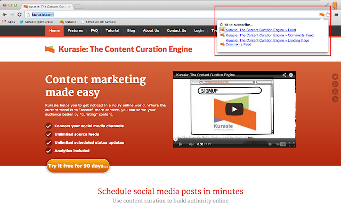Subscribe to Landing Page Comments Feed link

(x=267, y=42)
